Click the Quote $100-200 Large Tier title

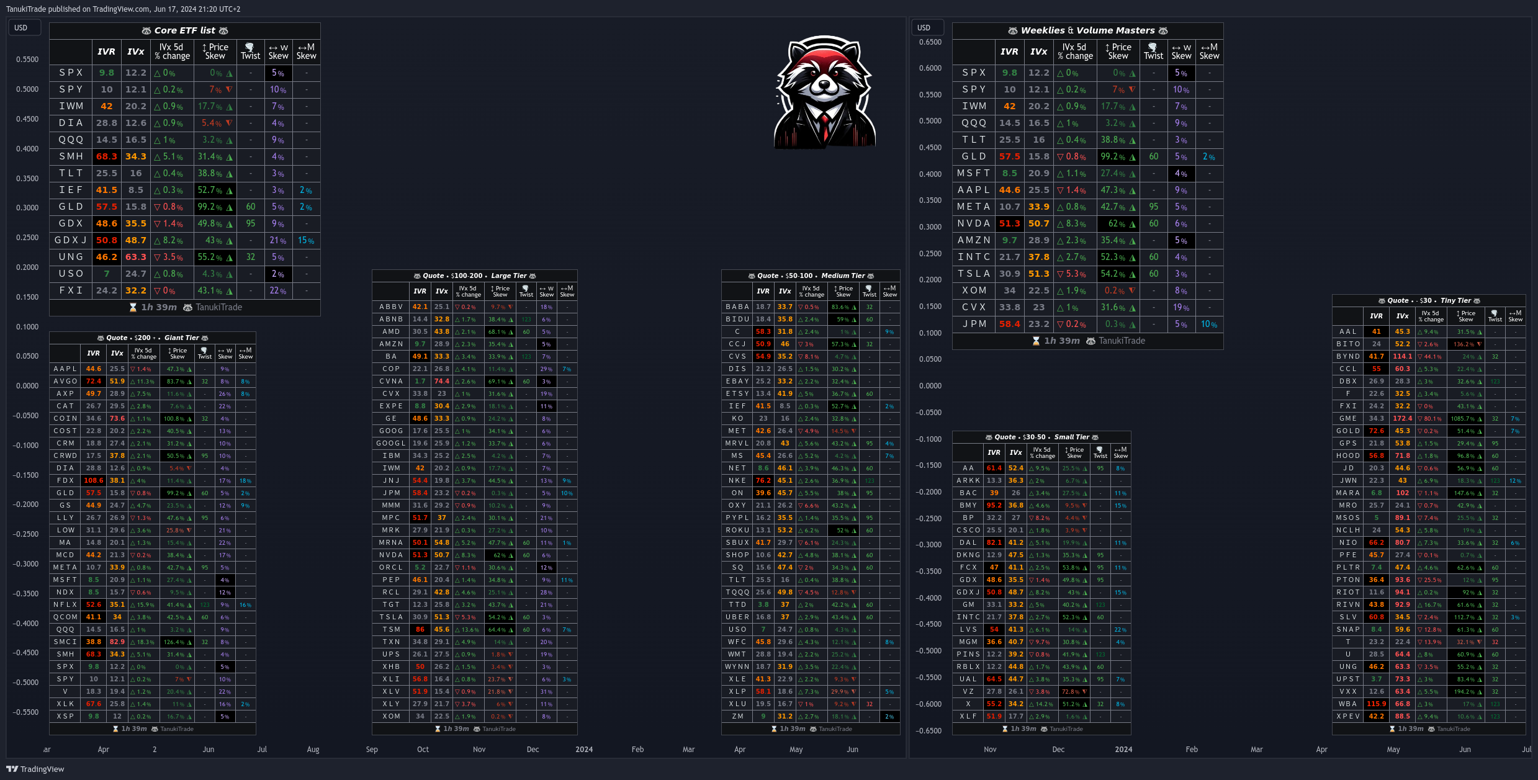474,276
